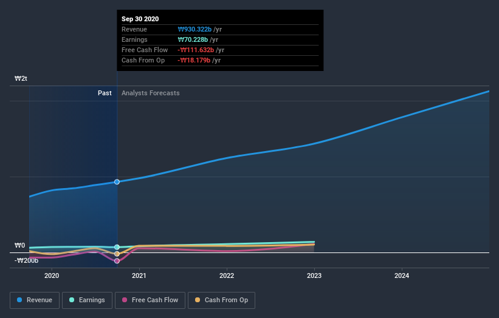
Task: Click the Past section label
Action: (105, 93)
